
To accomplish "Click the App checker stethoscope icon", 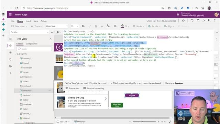I will point(183,21).
